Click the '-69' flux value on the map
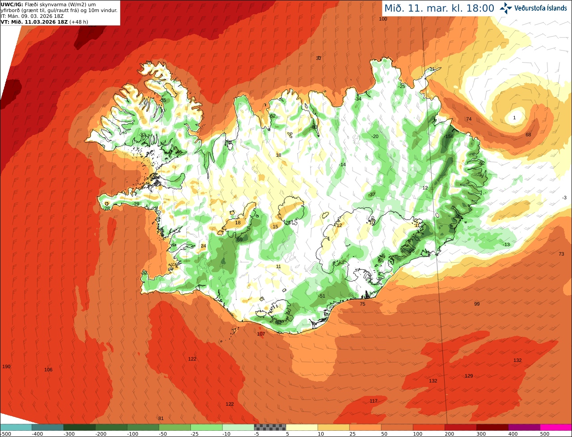The width and height of the screenshot is (572, 437). click(x=239, y=240)
